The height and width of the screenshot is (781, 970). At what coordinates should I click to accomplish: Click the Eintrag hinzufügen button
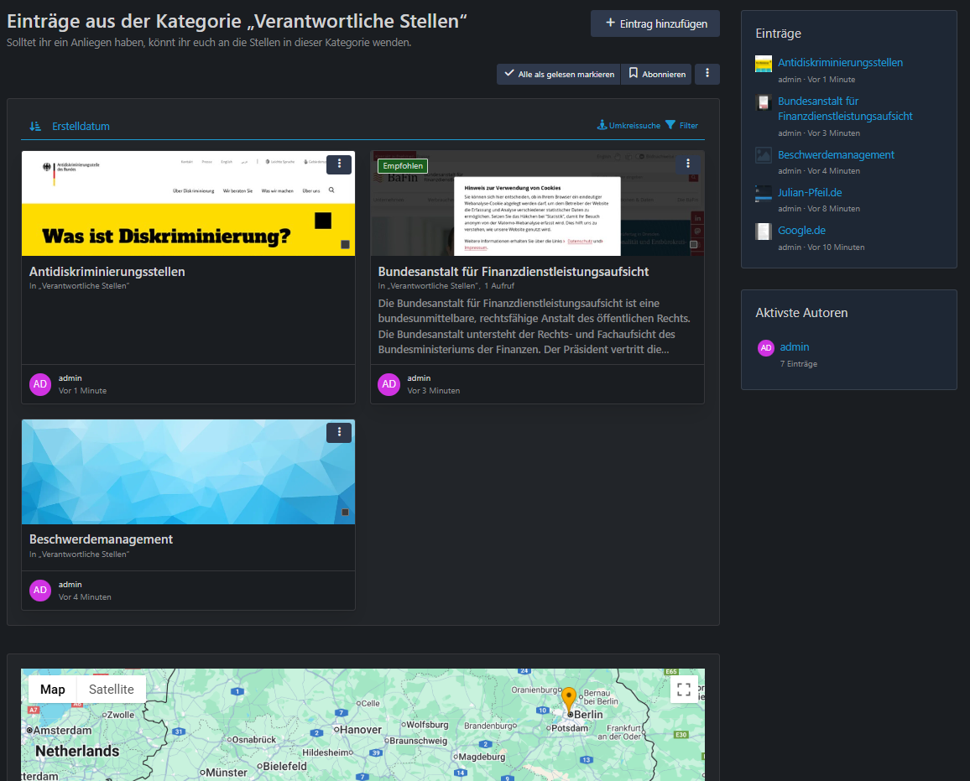click(654, 23)
